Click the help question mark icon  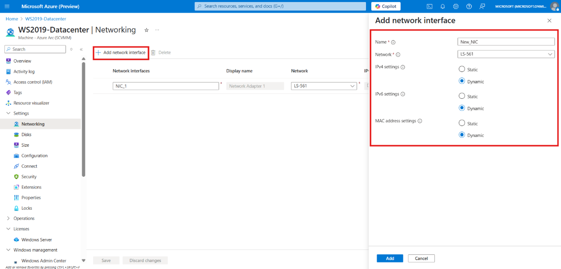469,7
